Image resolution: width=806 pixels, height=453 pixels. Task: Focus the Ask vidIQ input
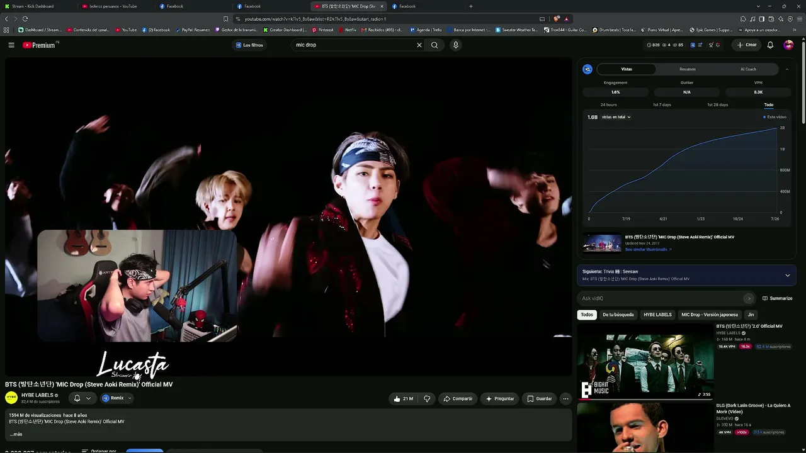tap(661, 298)
